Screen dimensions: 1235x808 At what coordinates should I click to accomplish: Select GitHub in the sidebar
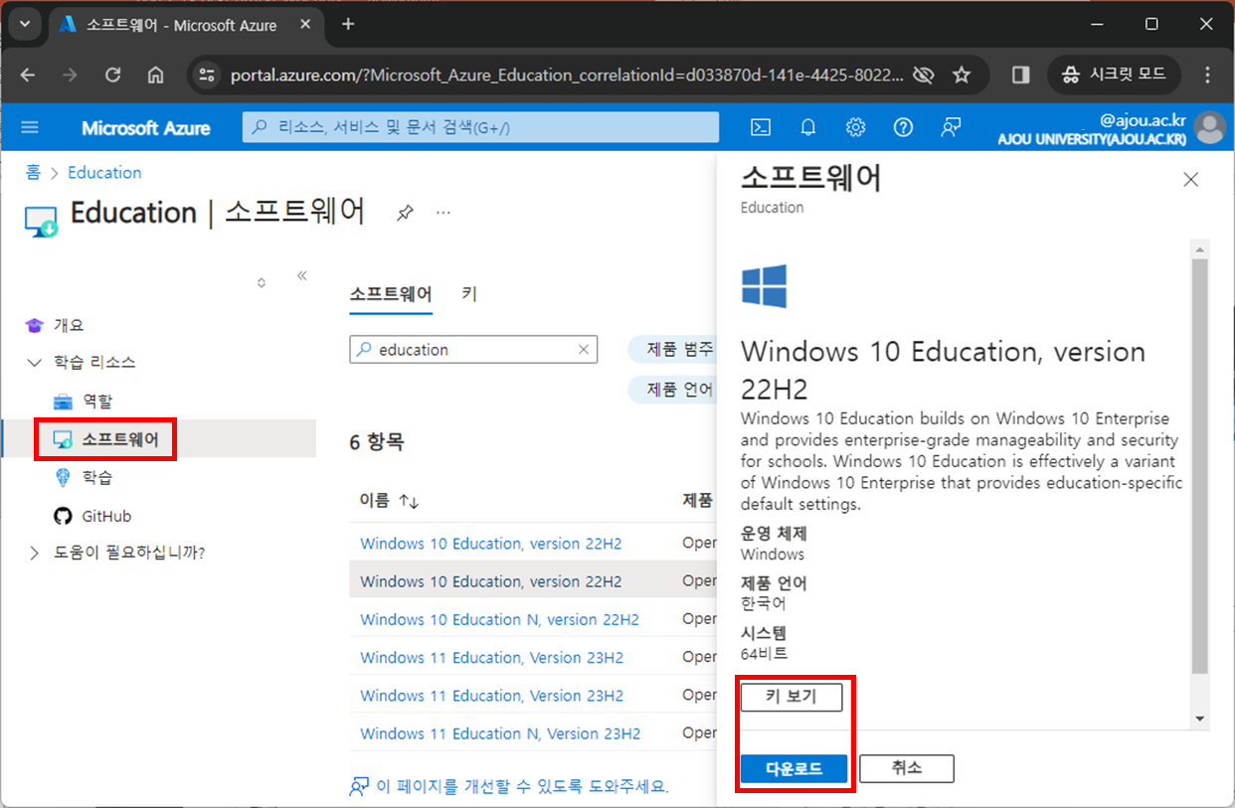pos(106,516)
